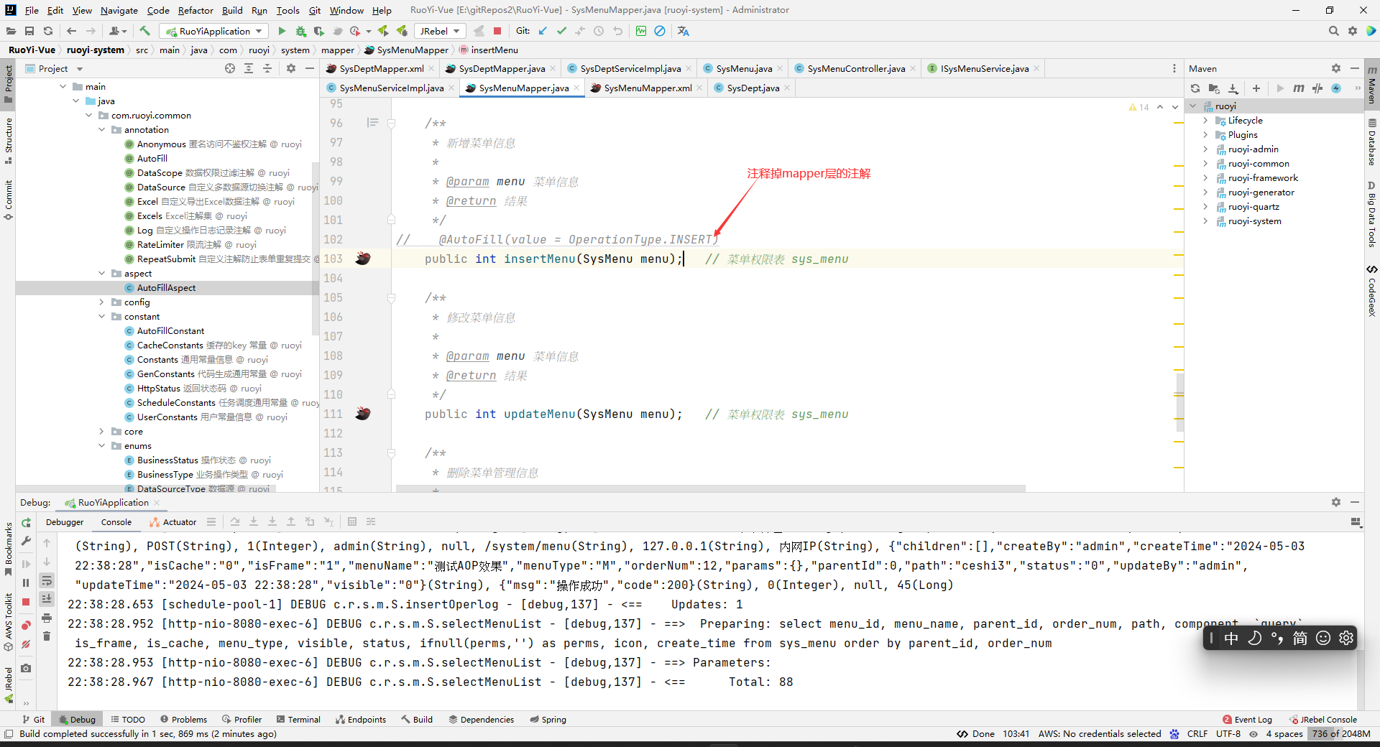Click the Git Update Project arrow icon
Viewport: 1380px width, 747px height.
coord(543,31)
